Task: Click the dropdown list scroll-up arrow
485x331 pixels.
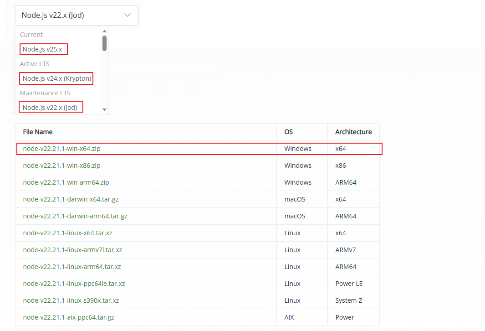Action: [x=105, y=31]
